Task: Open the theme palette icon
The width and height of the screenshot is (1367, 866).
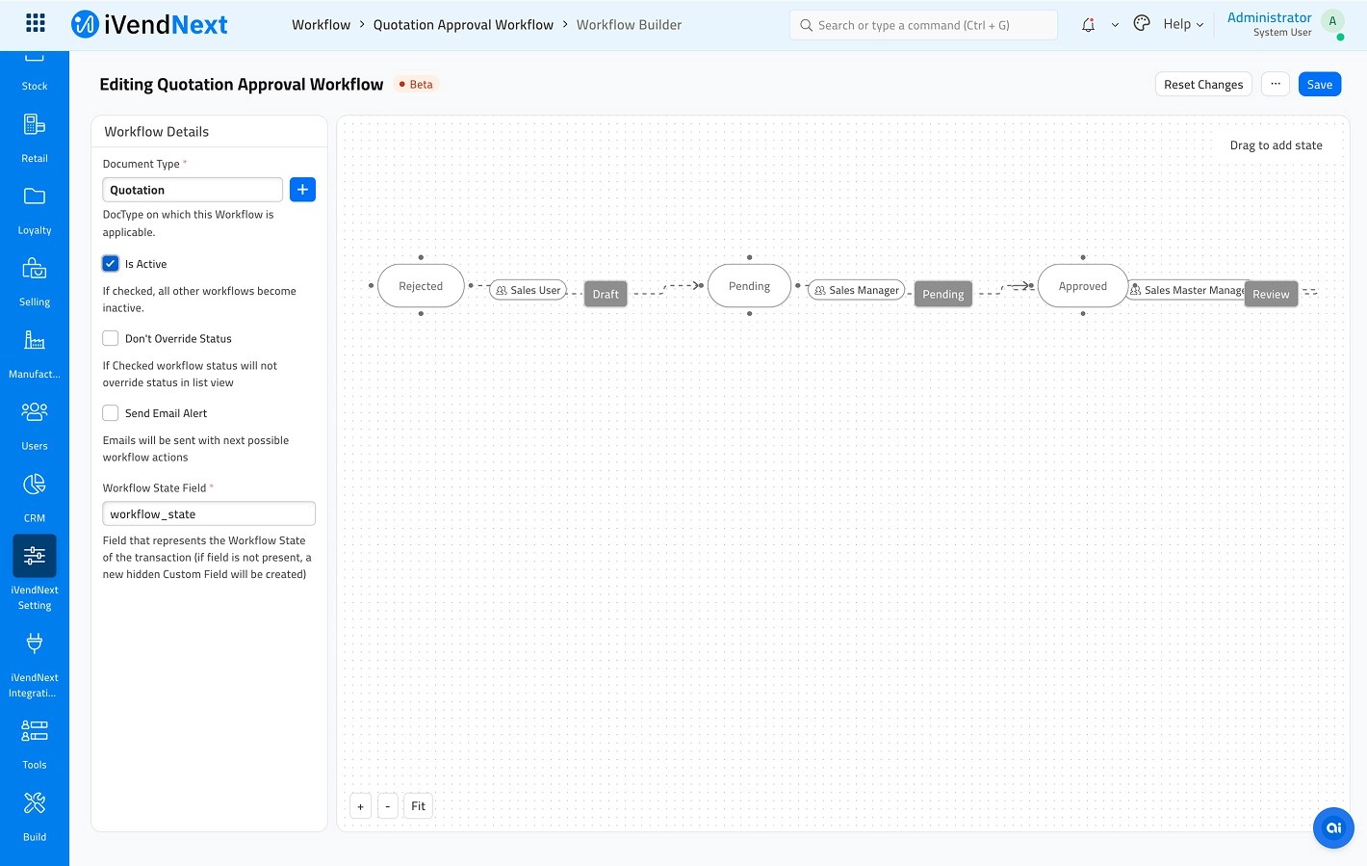Action: point(1142,24)
